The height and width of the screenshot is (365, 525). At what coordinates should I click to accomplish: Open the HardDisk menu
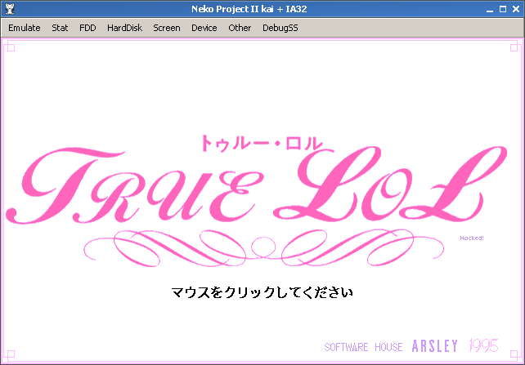tap(124, 28)
